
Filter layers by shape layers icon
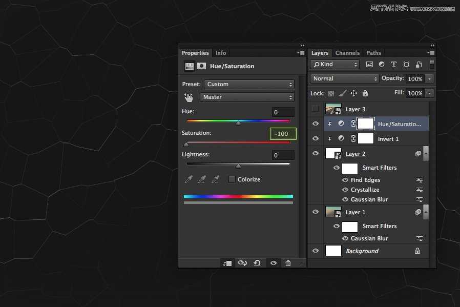click(406, 64)
